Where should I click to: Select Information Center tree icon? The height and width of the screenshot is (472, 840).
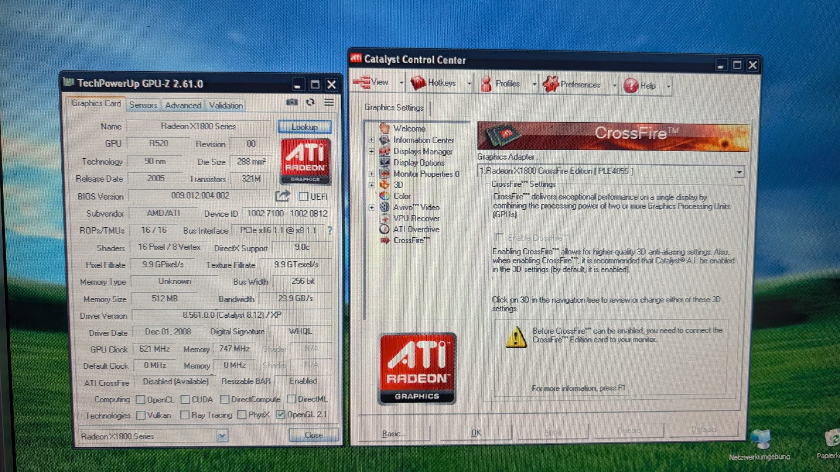[x=385, y=140]
